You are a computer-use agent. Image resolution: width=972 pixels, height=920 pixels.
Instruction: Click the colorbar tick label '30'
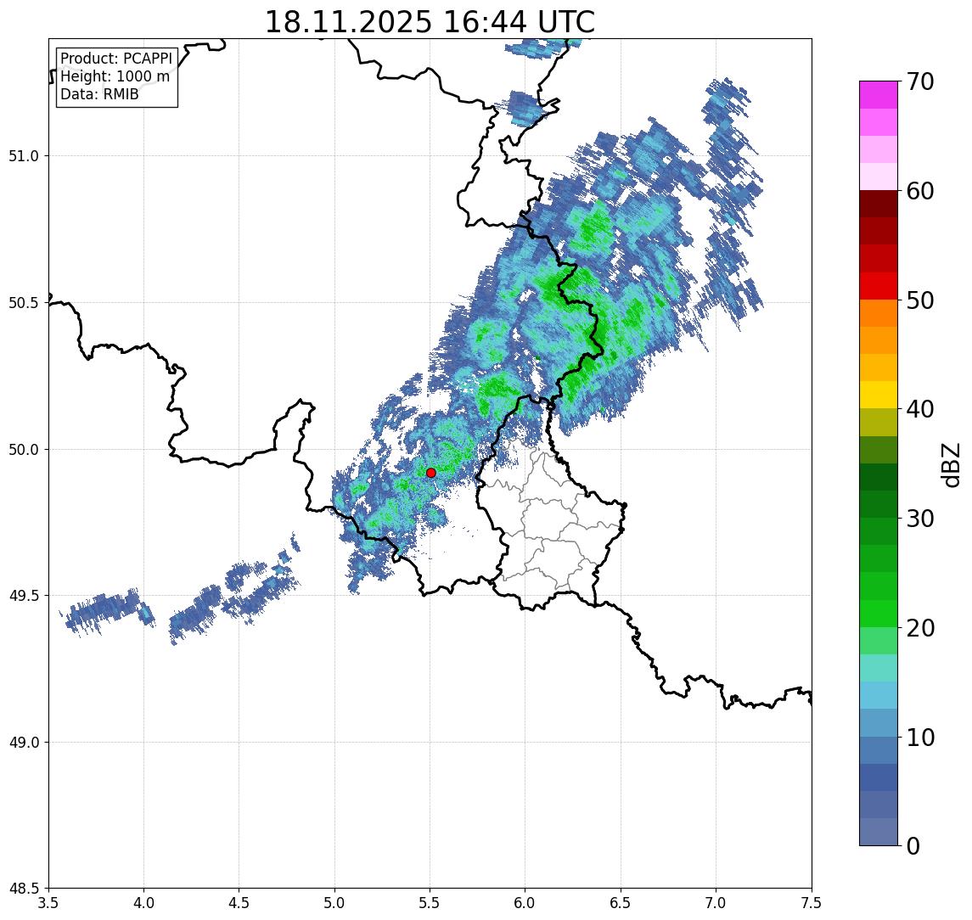pyautogui.click(x=920, y=519)
